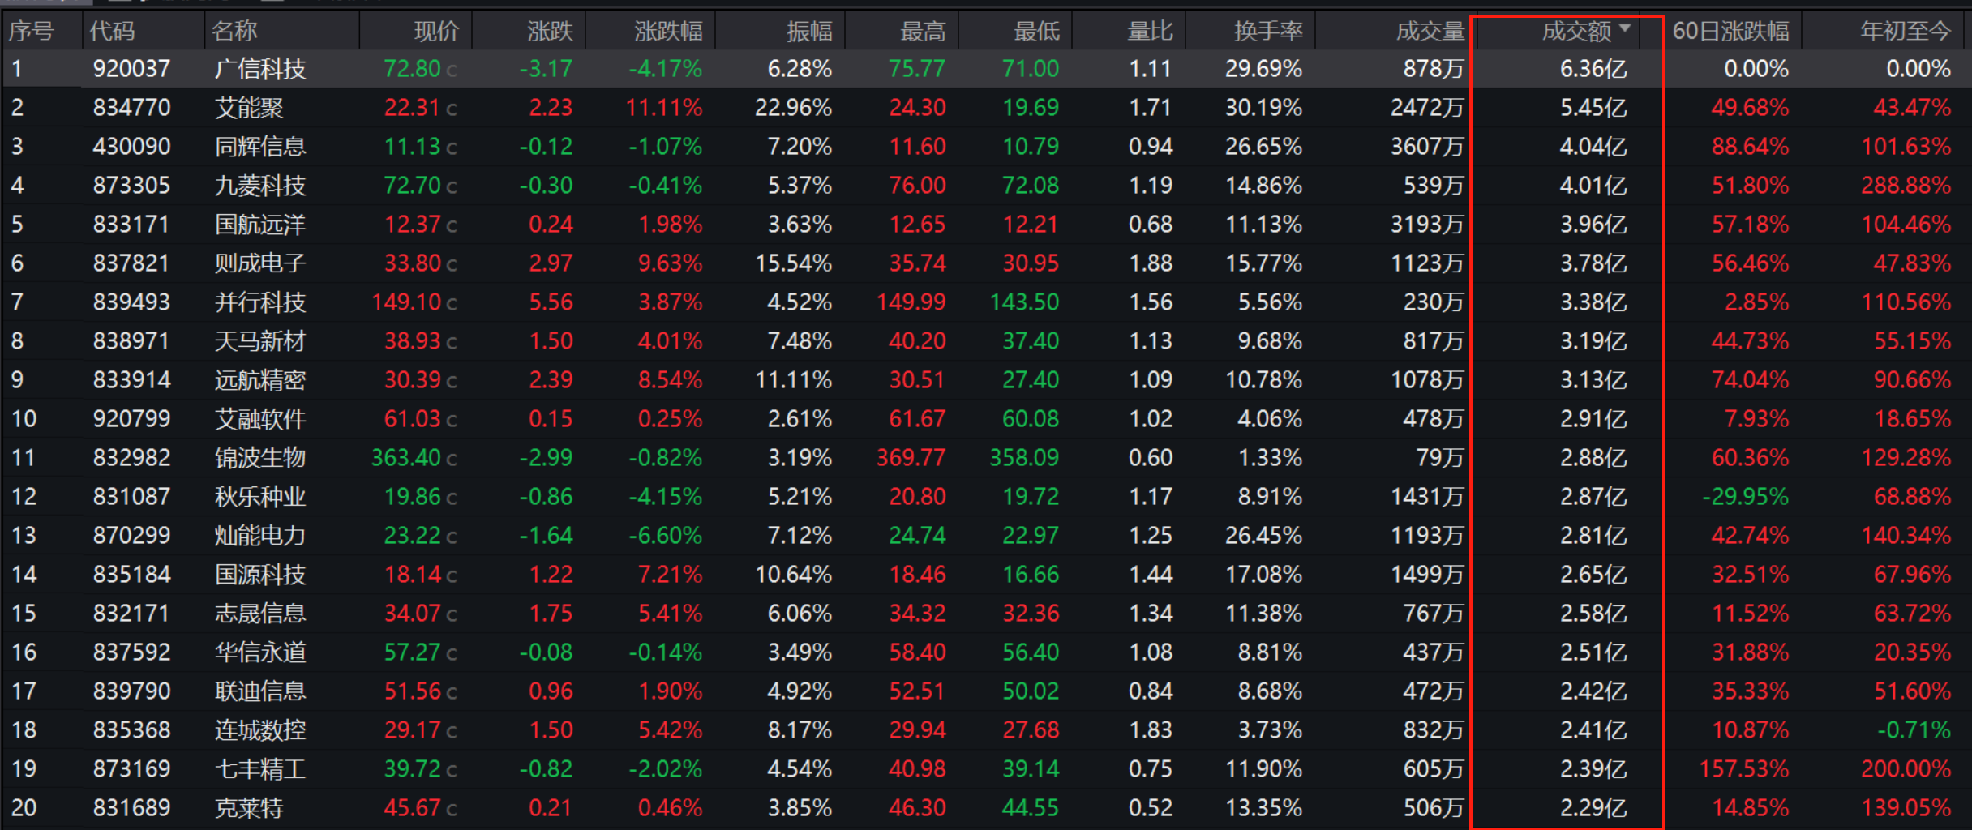The image size is (1972, 830).
Task: Select stock name 广信科技
Action: (x=260, y=69)
